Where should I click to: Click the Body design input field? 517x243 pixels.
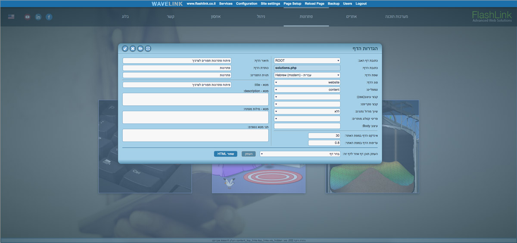[307, 126]
